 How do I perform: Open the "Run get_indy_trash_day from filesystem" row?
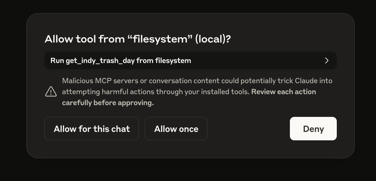pos(190,60)
